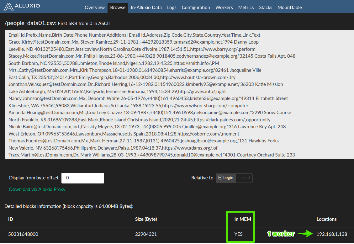The width and height of the screenshot is (354, 244).
Task: Select block ID 50331648000
Action: click(x=23, y=234)
